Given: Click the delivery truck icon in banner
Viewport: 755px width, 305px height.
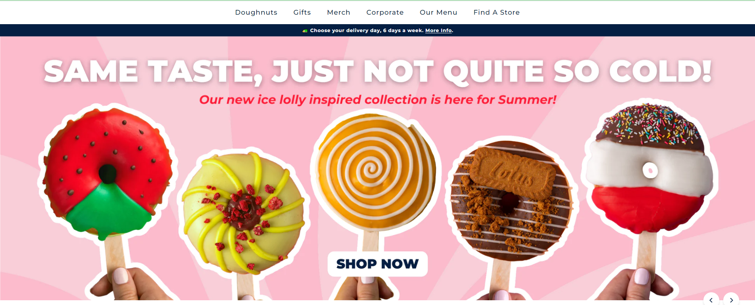Looking at the screenshot, I should [305, 30].
